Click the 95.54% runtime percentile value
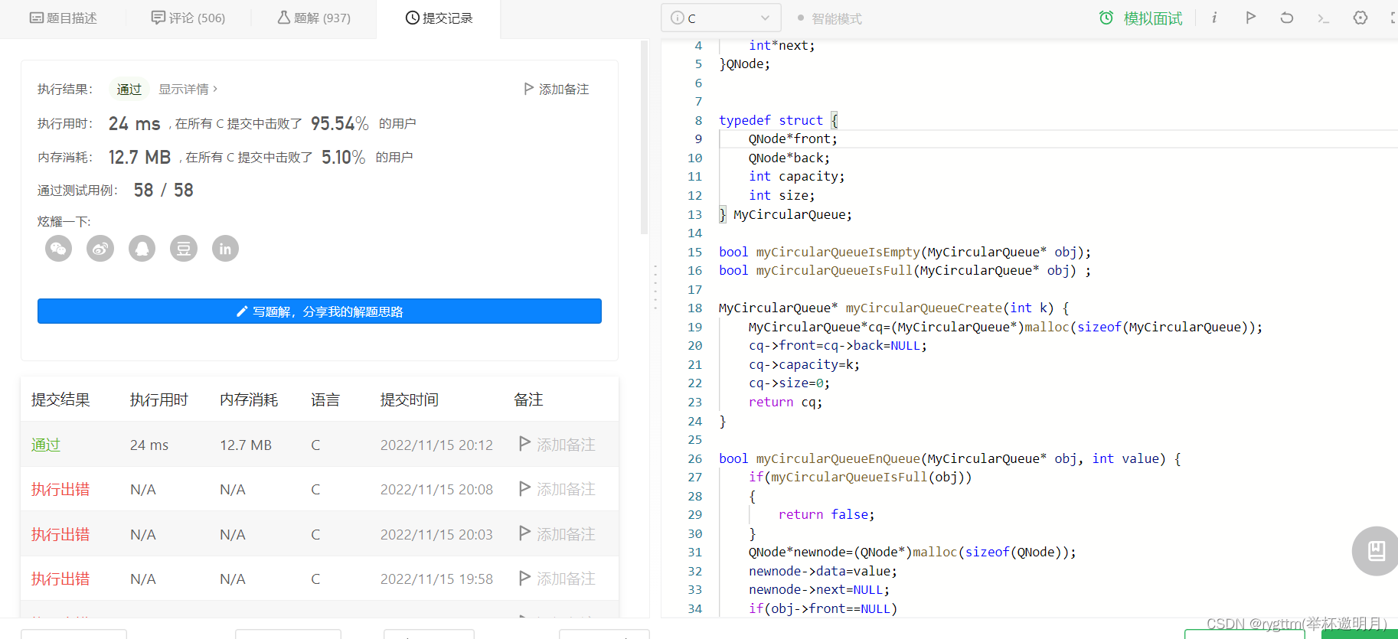 [x=340, y=123]
